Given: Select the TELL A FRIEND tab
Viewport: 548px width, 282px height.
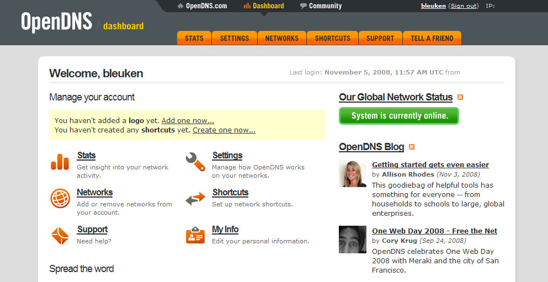Looking at the screenshot, I should coord(432,38).
